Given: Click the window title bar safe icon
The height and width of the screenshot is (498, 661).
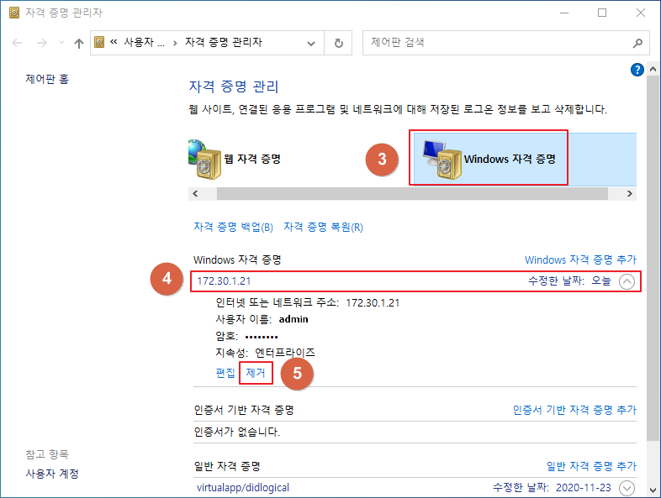Looking at the screenshot, I should [14, 13].
